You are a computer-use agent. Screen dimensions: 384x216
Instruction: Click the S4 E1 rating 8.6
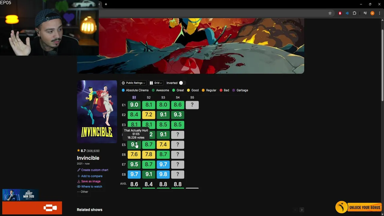178,105
